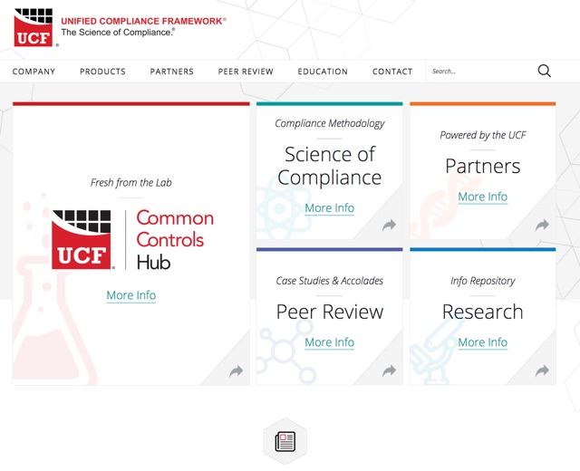Click the UCF logo in the header
Image resolution: width=580 pixels, height=471 pixels.
[34, 28]
